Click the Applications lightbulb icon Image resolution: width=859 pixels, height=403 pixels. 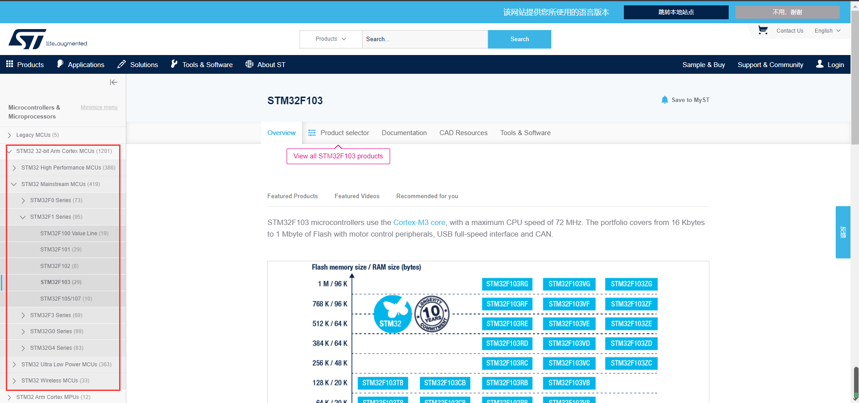(60, 64)
